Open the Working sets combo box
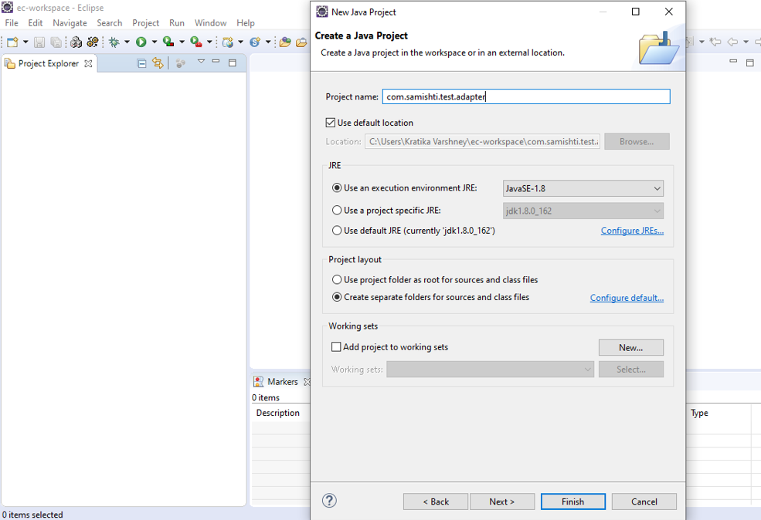This screenshot has width=761, height=520. click(490, 370)
